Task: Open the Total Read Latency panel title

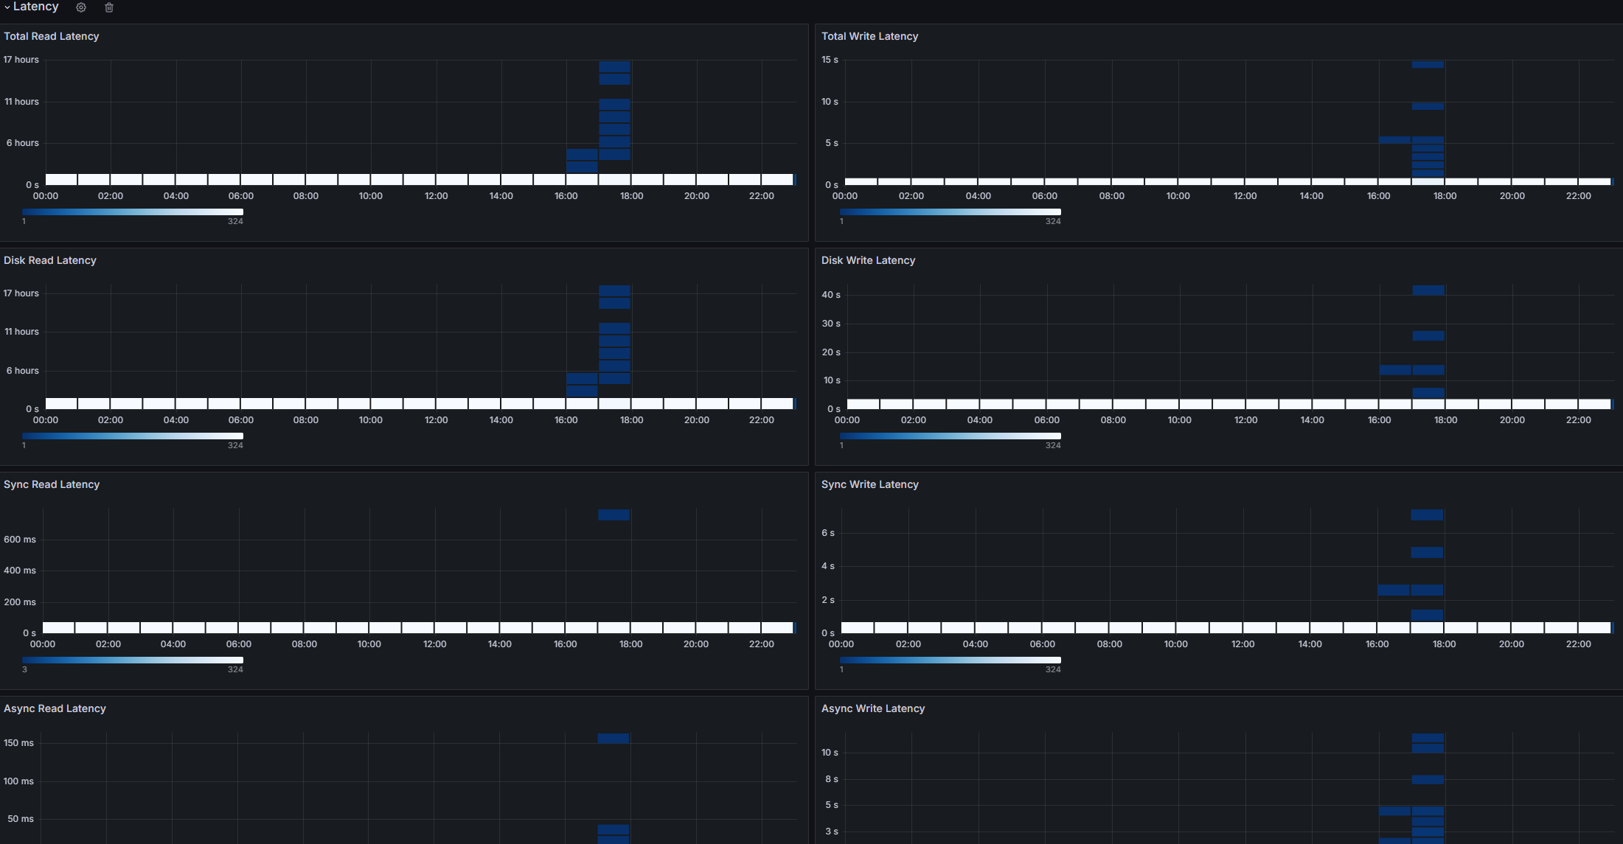Action: [x=51, y=36]
